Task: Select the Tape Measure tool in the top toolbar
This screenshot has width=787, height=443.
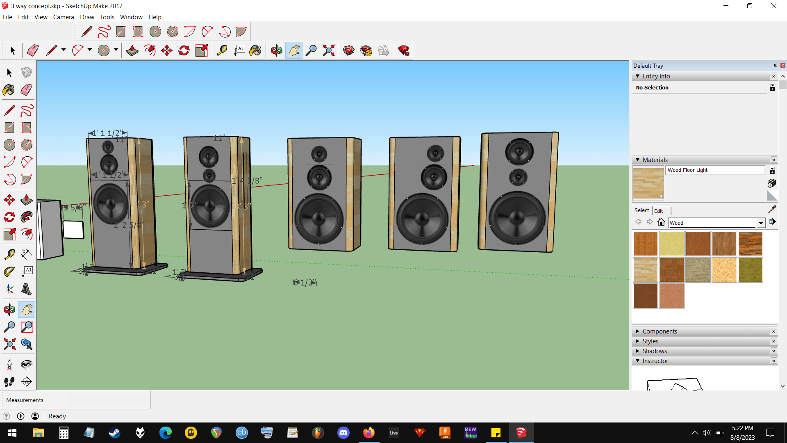Action: 222,50
